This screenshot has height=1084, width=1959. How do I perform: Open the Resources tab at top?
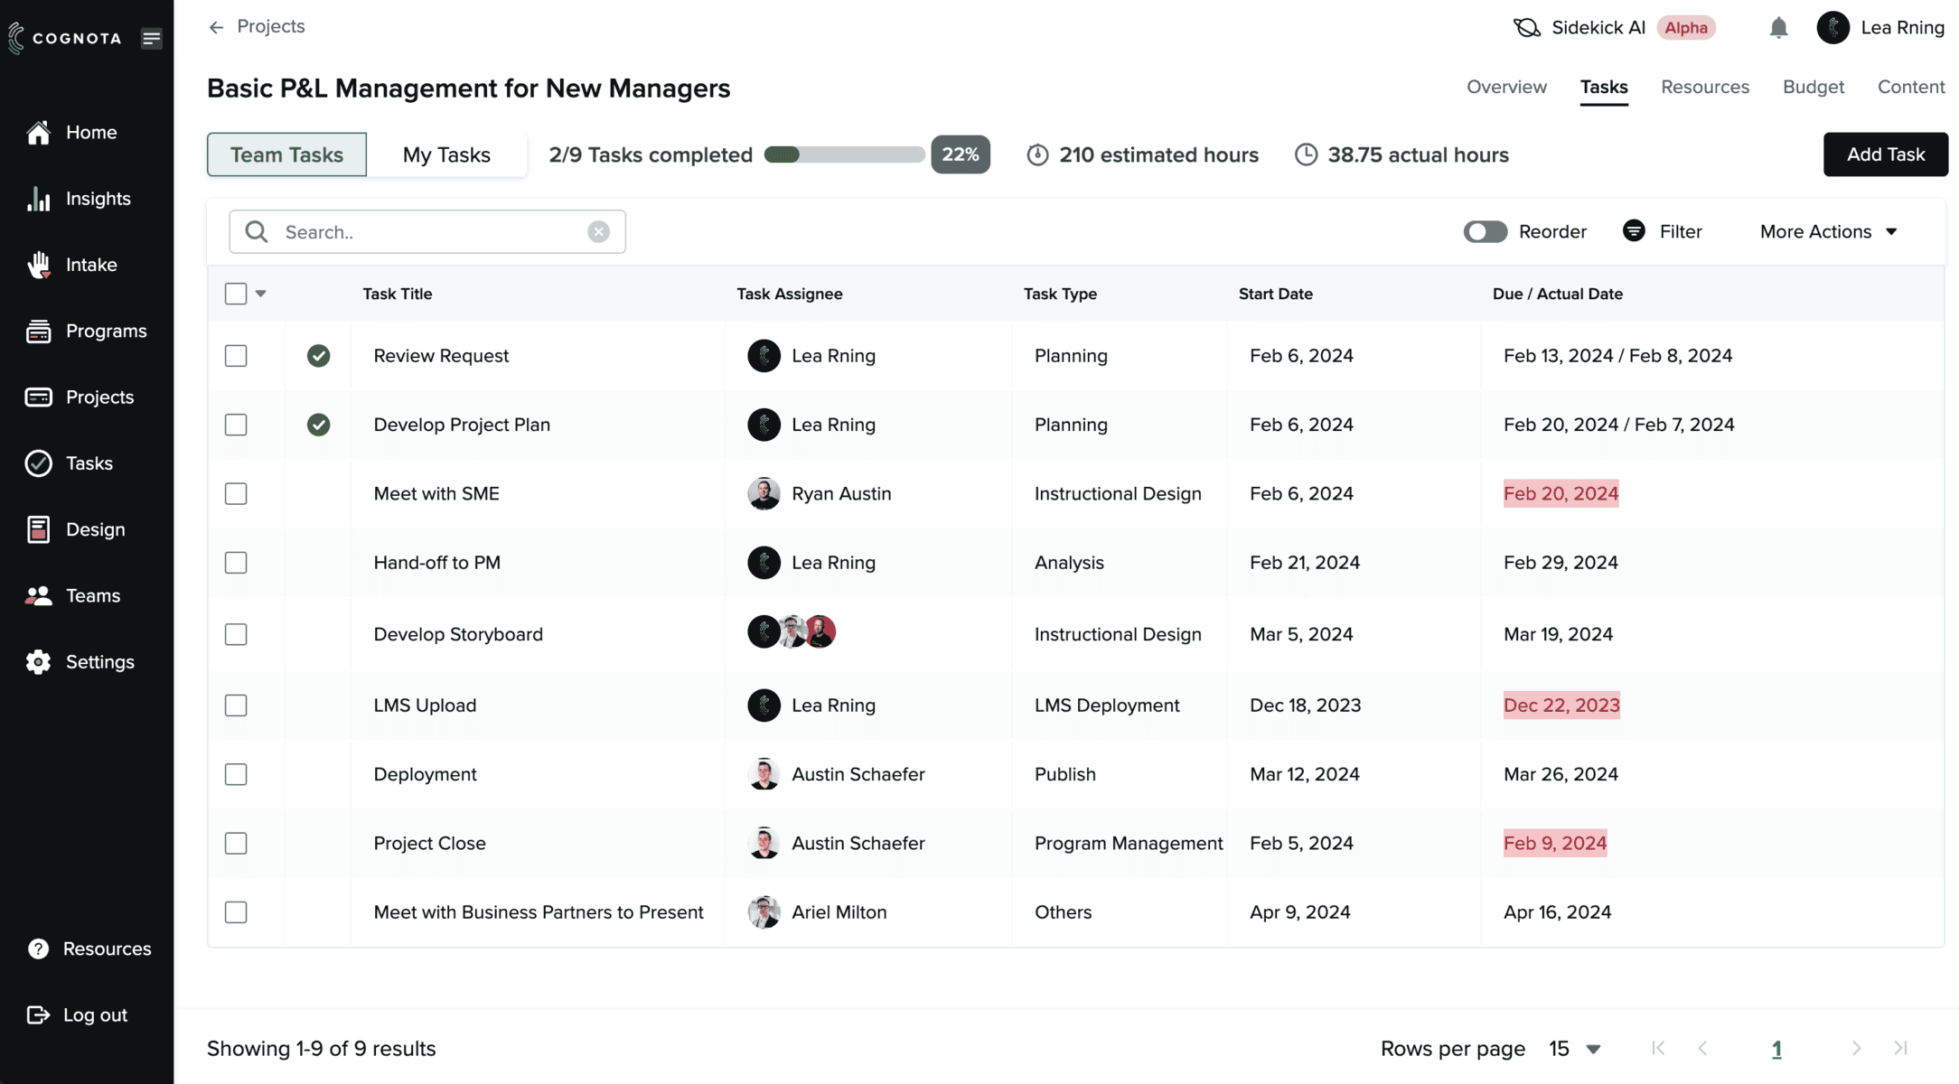tap(1705, 87)
